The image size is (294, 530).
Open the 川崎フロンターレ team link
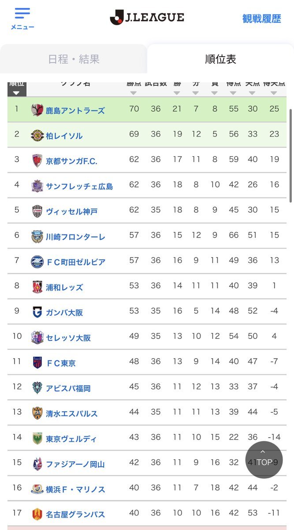click(x=75, y=237)
